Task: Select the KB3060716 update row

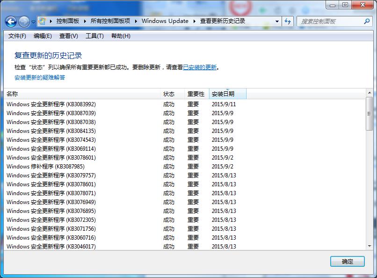Action: click(x=184, y=238)
